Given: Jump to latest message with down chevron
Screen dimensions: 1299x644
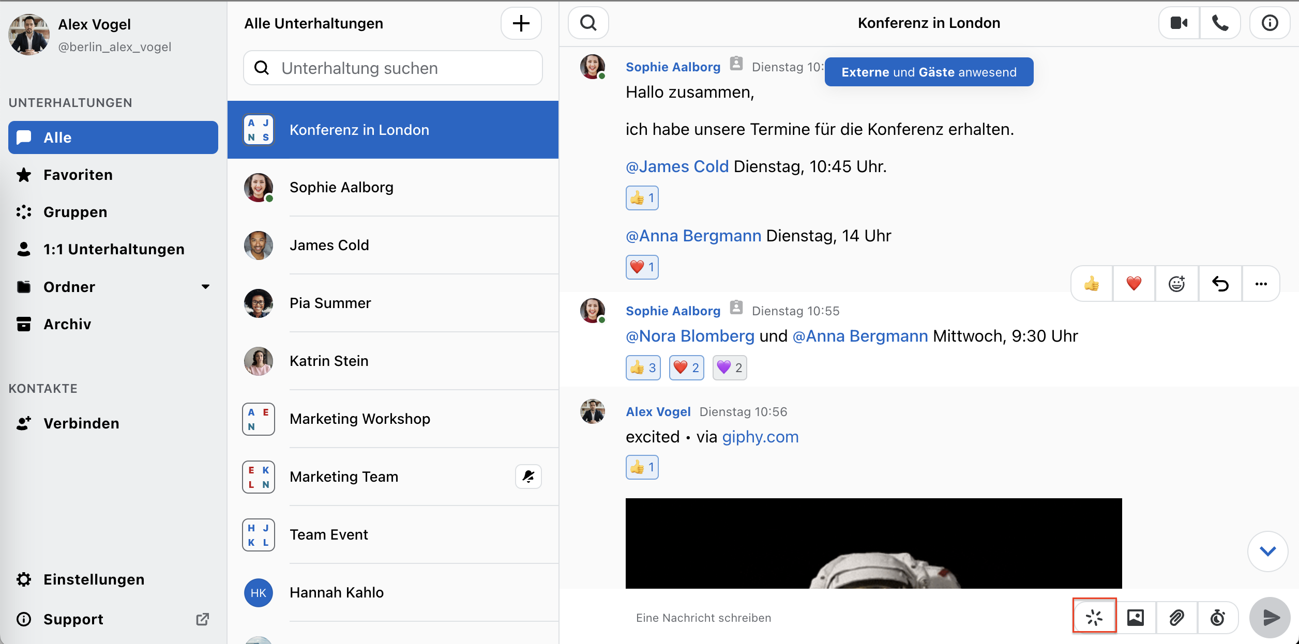Looking at the screenshot, I should pyautogui.click(x=1267, y=551).
